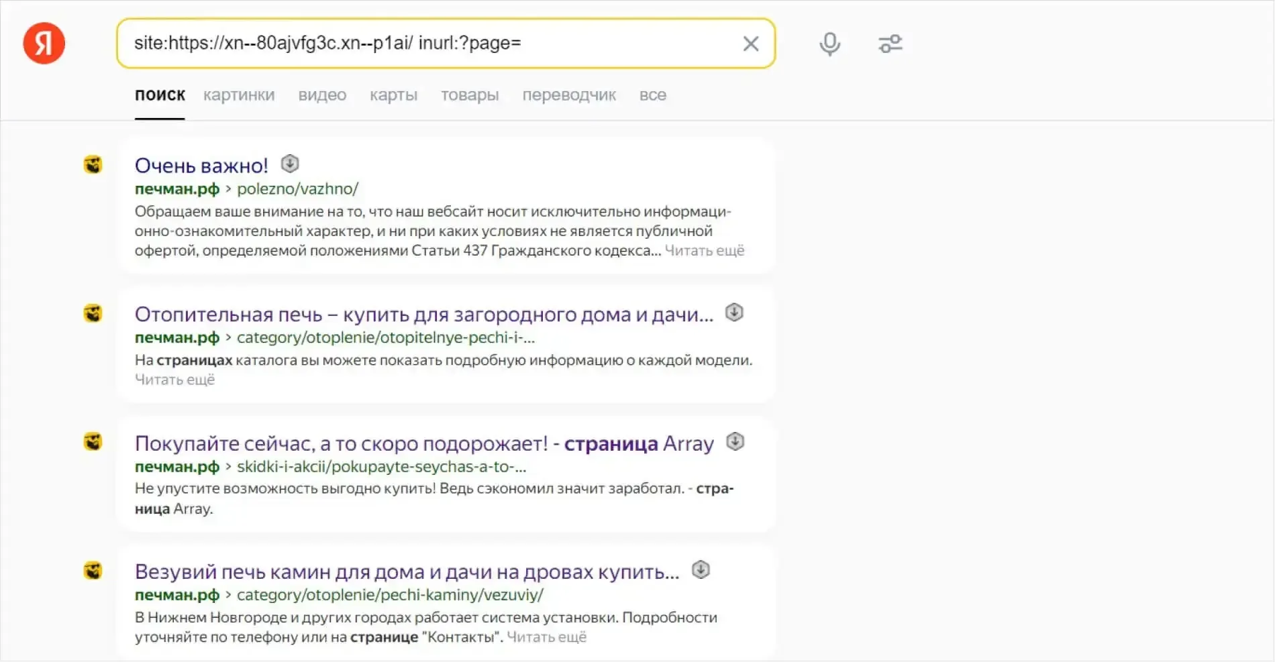Open the товары section
Image resolution: width=1275 pixels, height=662 pixels.
(470, 95)
